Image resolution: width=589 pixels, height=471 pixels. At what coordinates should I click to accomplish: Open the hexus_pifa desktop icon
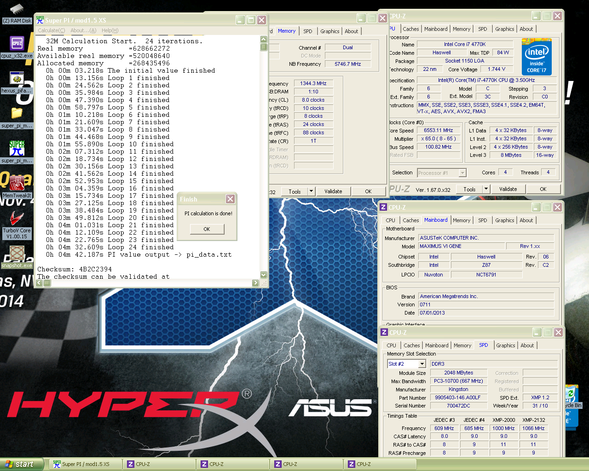point(17,83)
